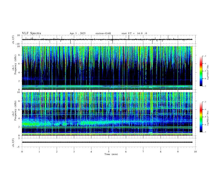Screen dimensions: 220x170
Task: Click time-axis tick label "6"
Action: click(126, 152)
